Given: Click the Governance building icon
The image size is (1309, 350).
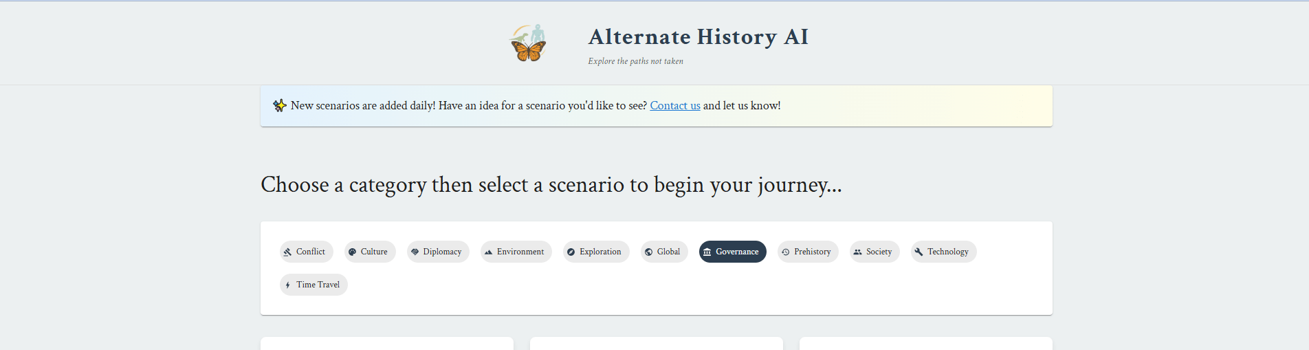Looking at the screenshot, I should point(707,252).
